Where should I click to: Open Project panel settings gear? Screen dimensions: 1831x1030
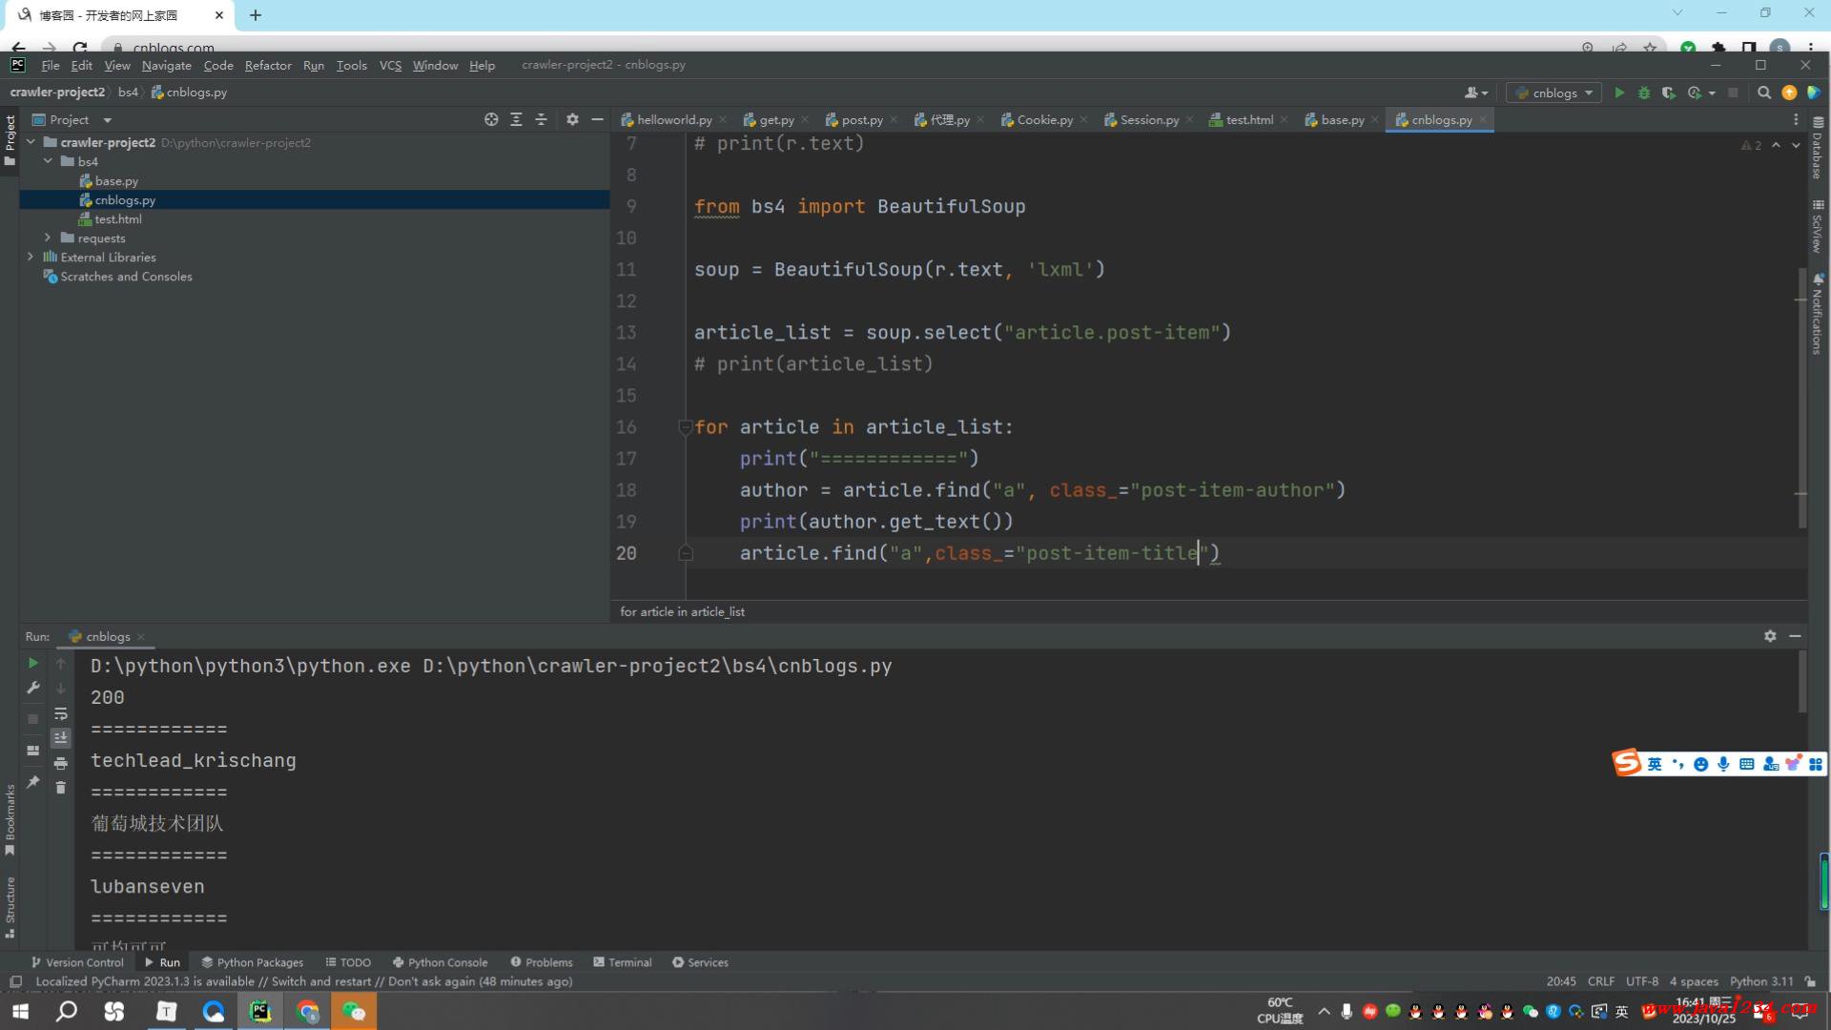(572, 119)
